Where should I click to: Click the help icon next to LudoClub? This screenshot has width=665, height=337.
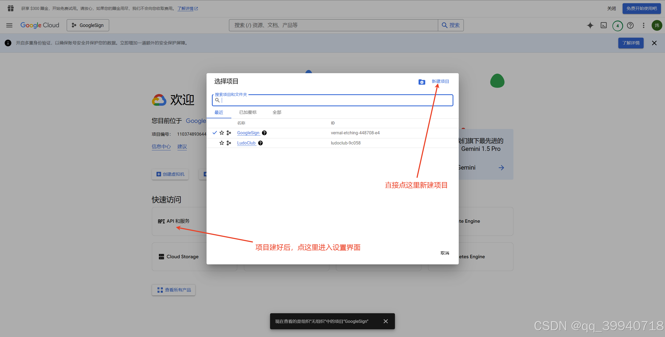(260, 143)
